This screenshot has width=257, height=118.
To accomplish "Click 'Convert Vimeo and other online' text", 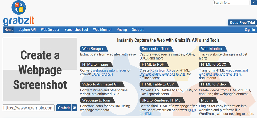I will (104, 90).
